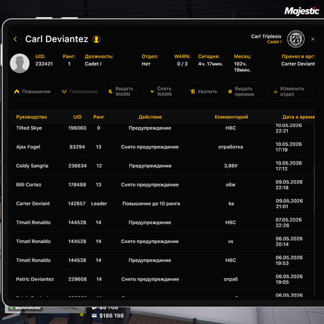Viewport: 324px width, 324px height.
Task: Click the profile UID value 232421
Action: coord(44,64)
